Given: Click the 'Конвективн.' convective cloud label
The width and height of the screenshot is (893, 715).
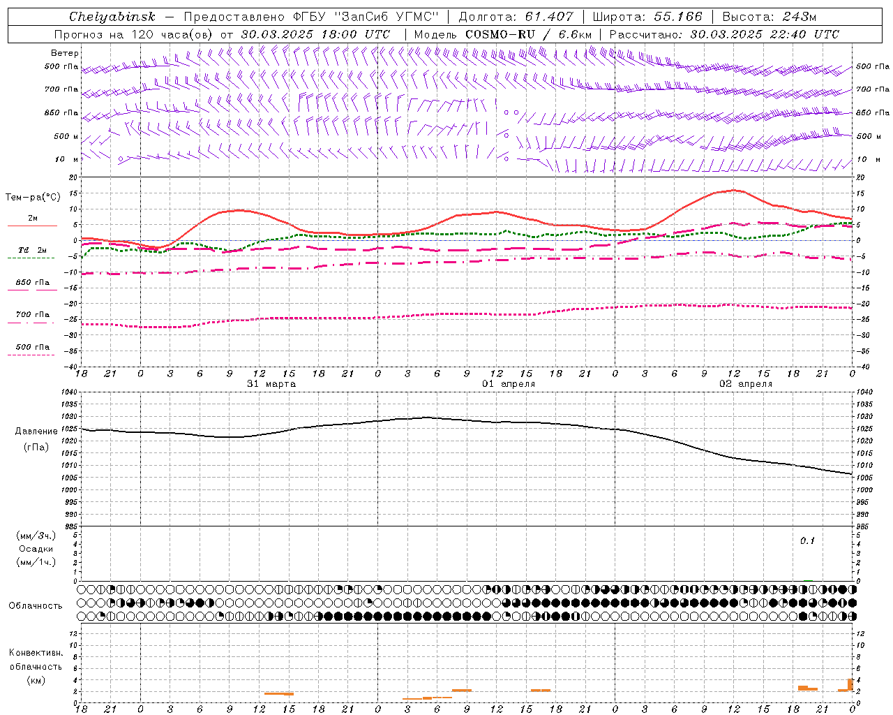Looking at the screenshot, I should 36,653.
